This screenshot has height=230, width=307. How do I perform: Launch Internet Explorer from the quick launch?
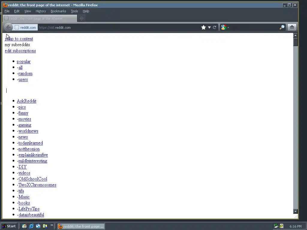click(31, 226)
